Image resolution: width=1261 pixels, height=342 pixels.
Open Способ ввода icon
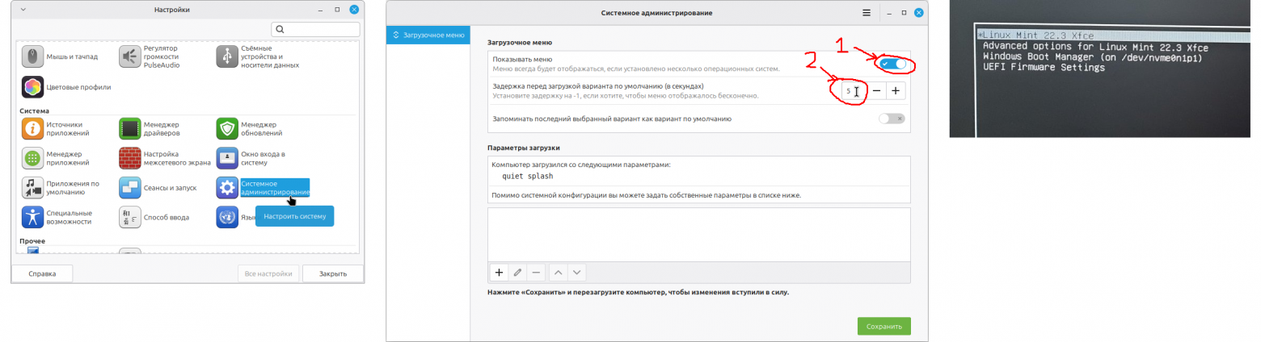tap(129, 217)
